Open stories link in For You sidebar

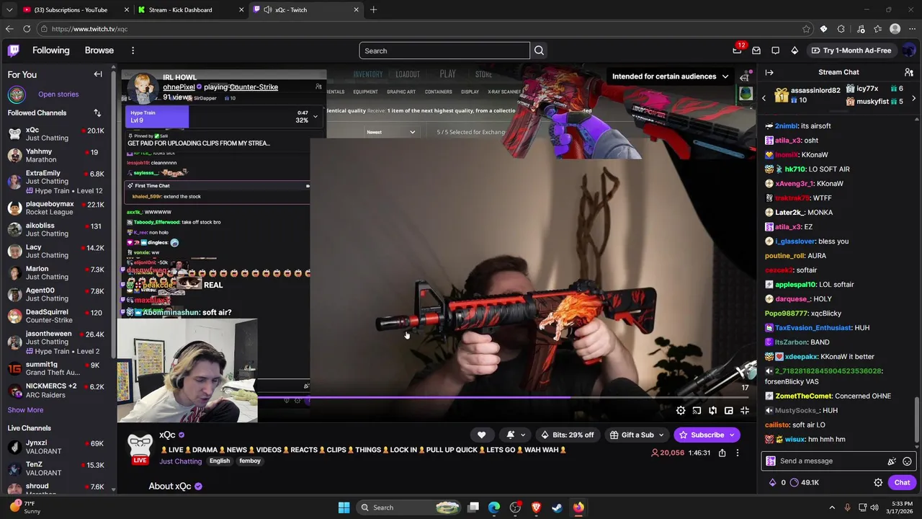point(58,94)
